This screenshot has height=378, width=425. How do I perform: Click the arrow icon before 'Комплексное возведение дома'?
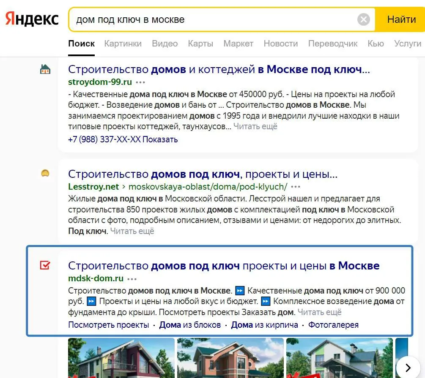(266, 301)
